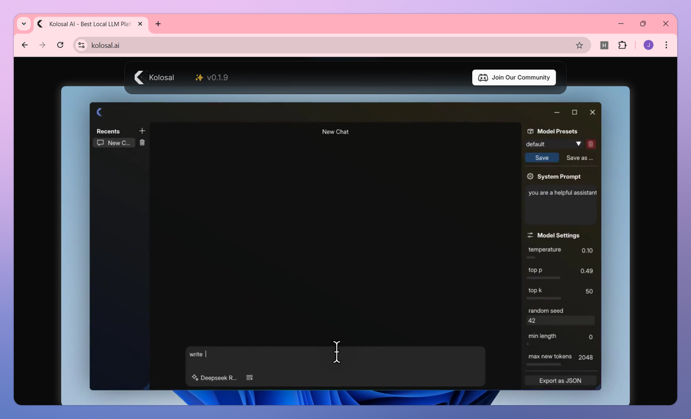The image size is (691, 419).
Task: Click the temperature value 0.10
Action: (587, 251)
